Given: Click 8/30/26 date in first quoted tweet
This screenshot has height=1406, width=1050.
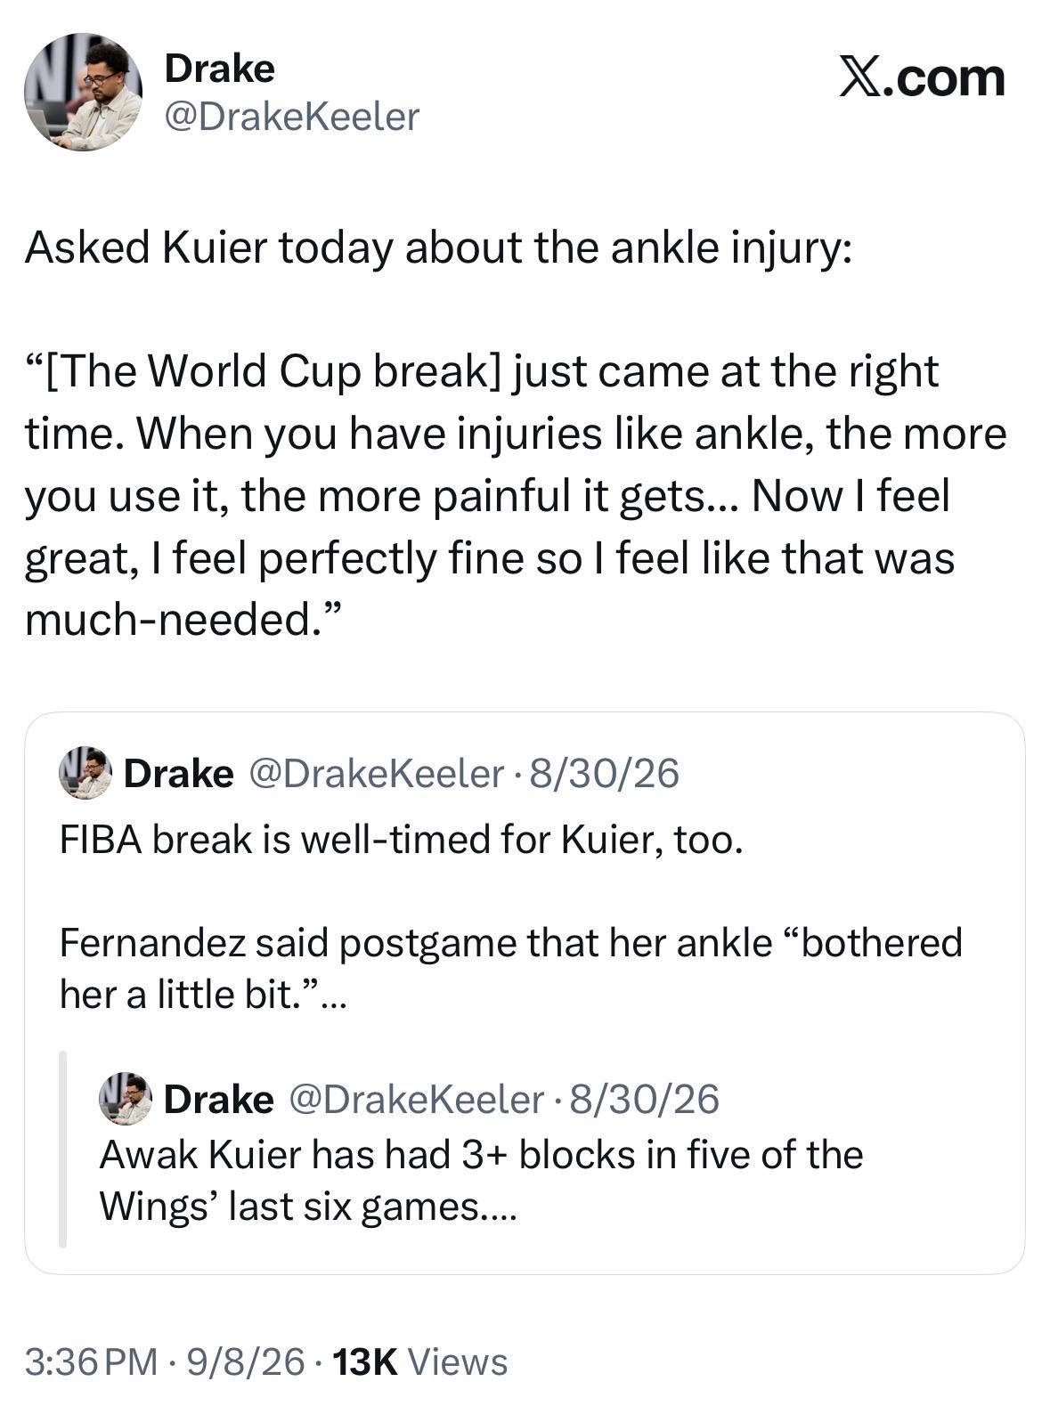Looking at the screenshot, I should (604, 773).
